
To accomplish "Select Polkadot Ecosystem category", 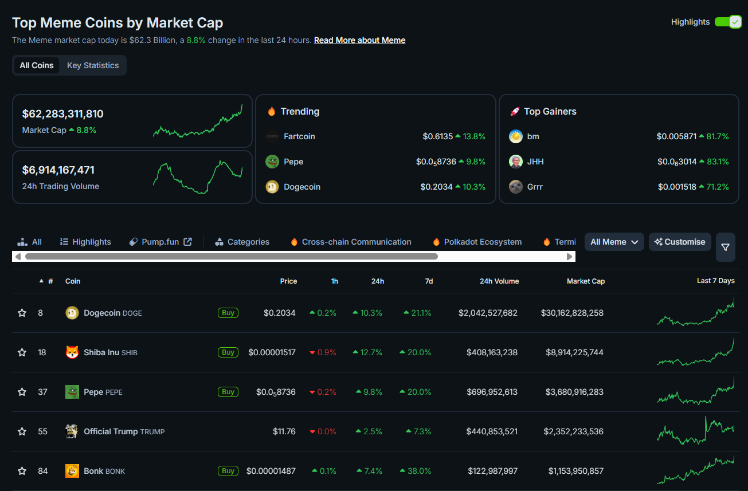I will [x=477, y=242].
